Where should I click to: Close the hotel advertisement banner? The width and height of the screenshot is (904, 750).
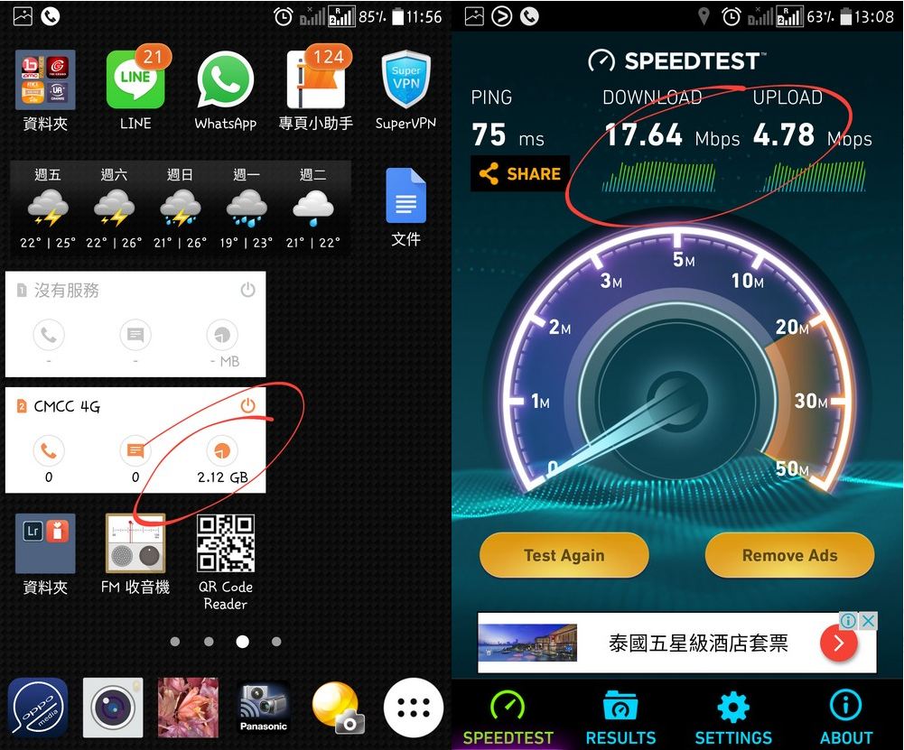pyautogui.click(x=867, y=621)
